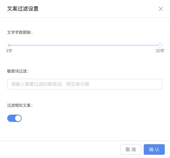170x158 pixels.
Task: Click the 取消 button
Action: pyautogui.click(x=131, y=149)
